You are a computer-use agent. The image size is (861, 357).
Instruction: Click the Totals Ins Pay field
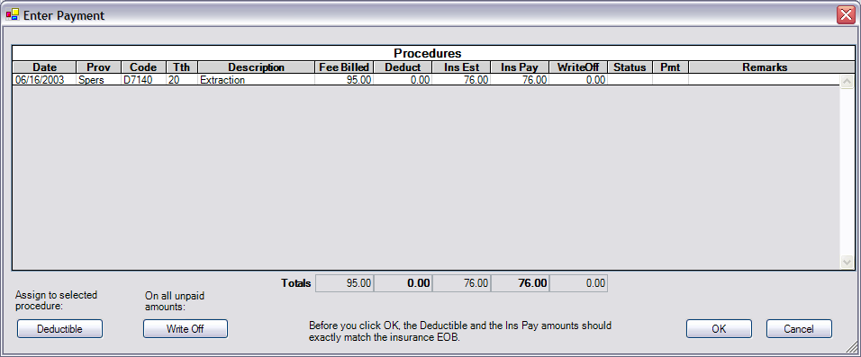coord(520,283)
